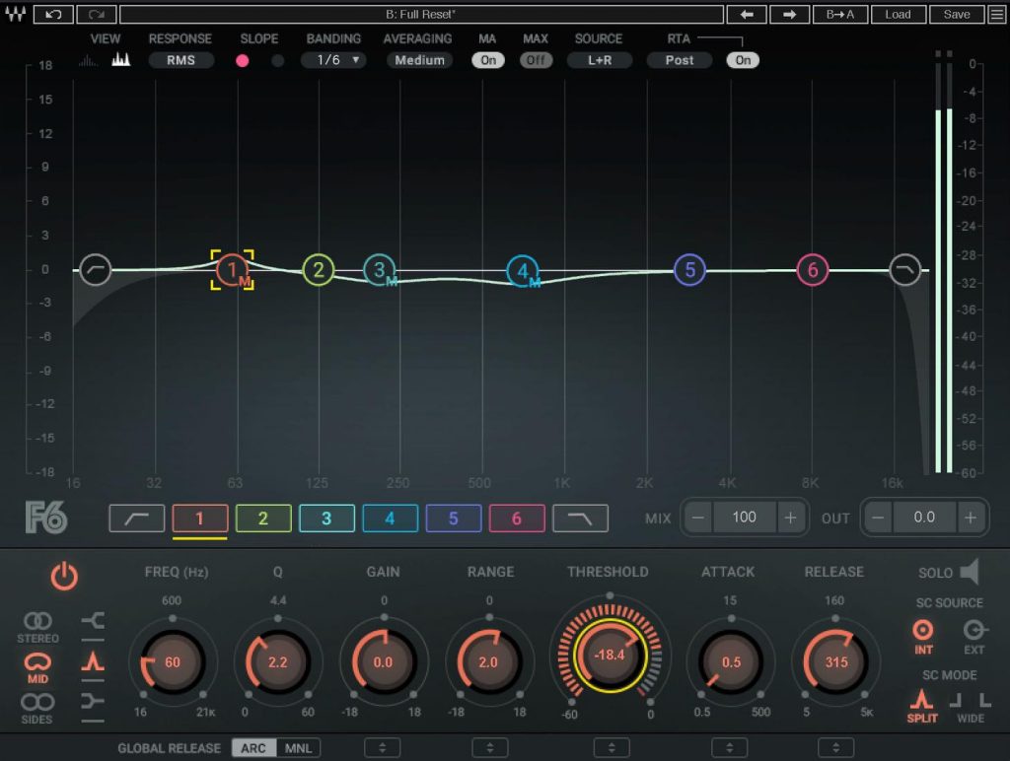Toggle the RTA On switch

[743, 60]
